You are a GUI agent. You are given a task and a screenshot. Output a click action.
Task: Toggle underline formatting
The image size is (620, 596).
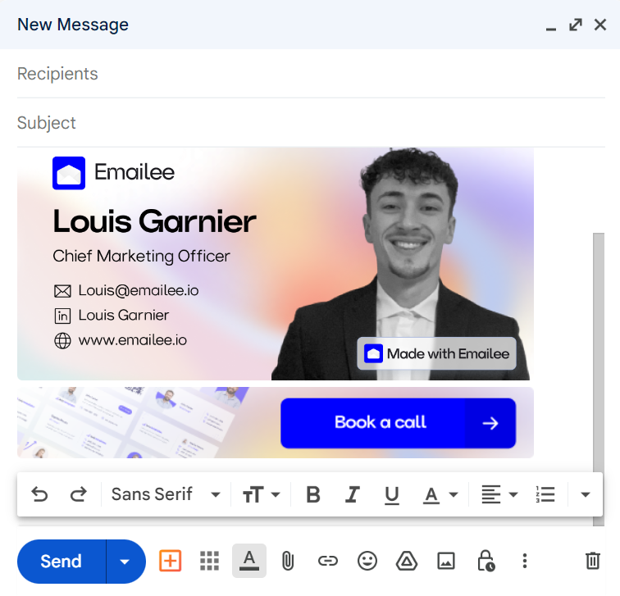click(391, 494)
